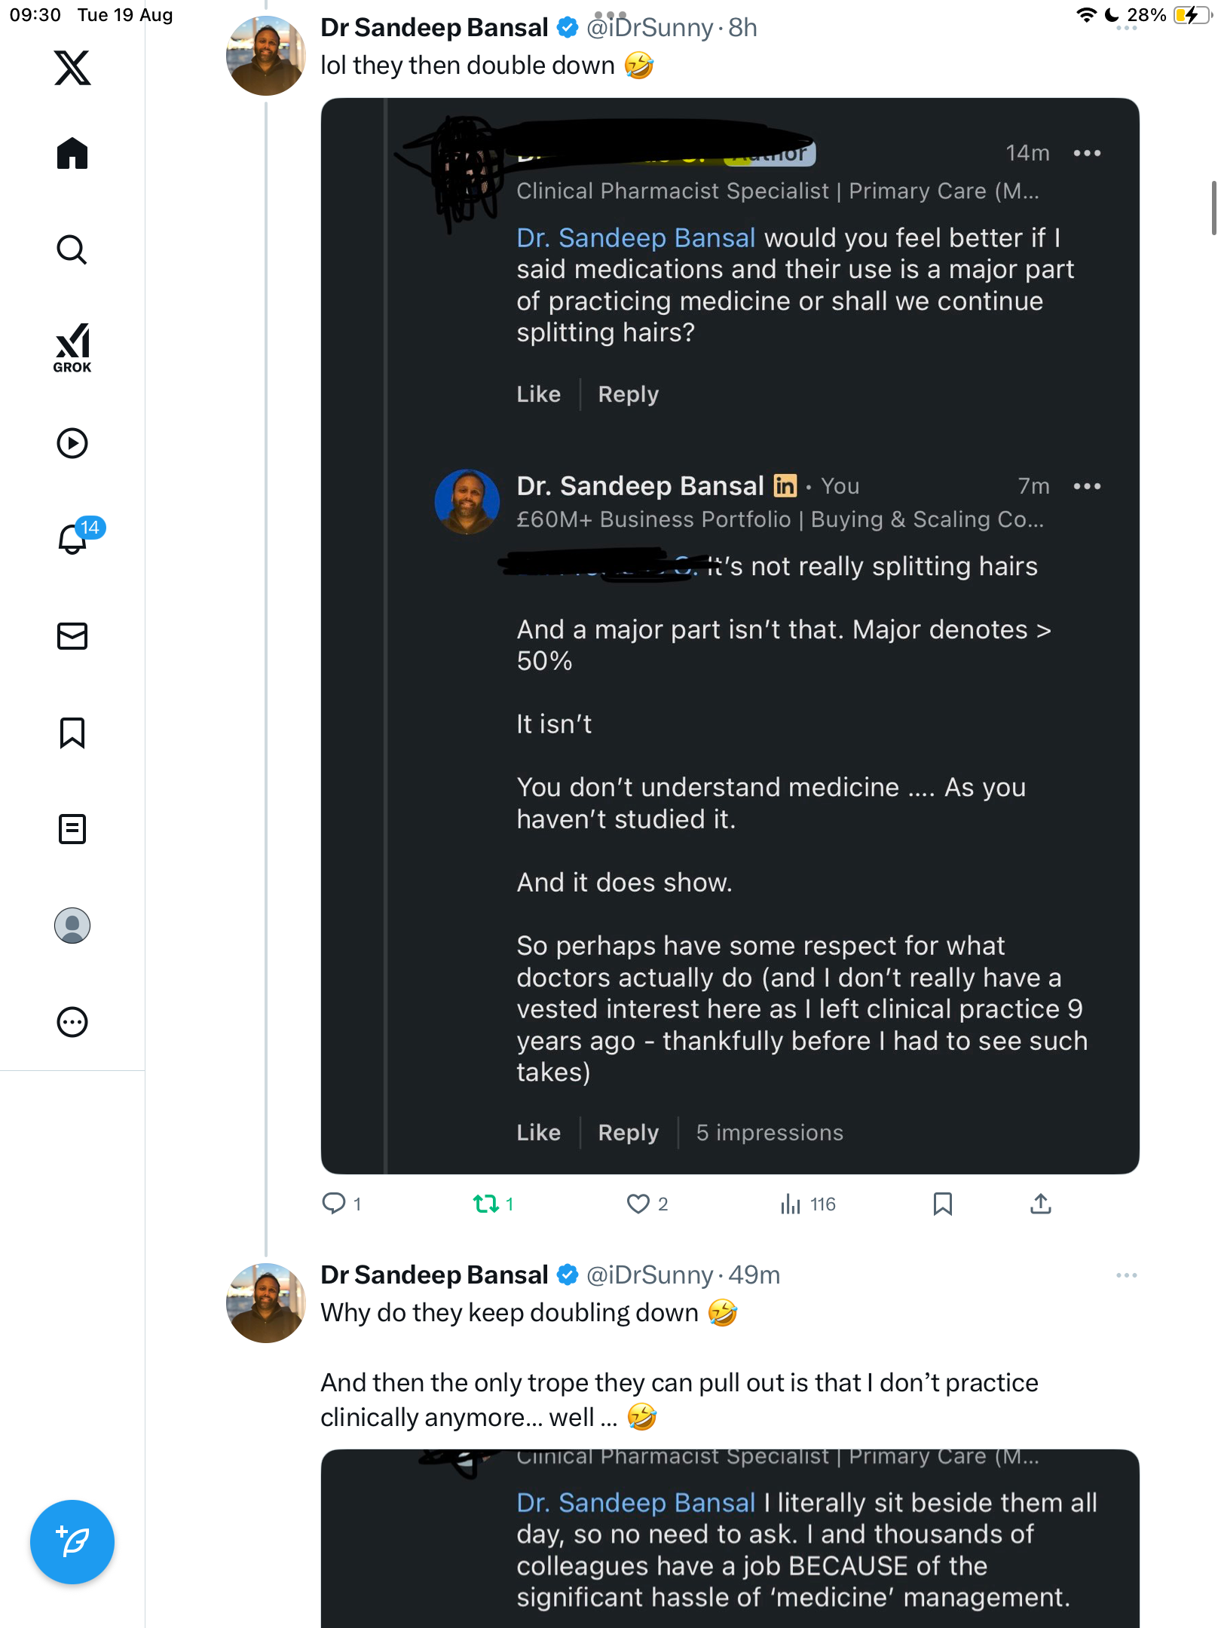The height and width of the screenshot is (1628, 1221).
Task: Open Messages envelope icon
Action: (72, 636)
